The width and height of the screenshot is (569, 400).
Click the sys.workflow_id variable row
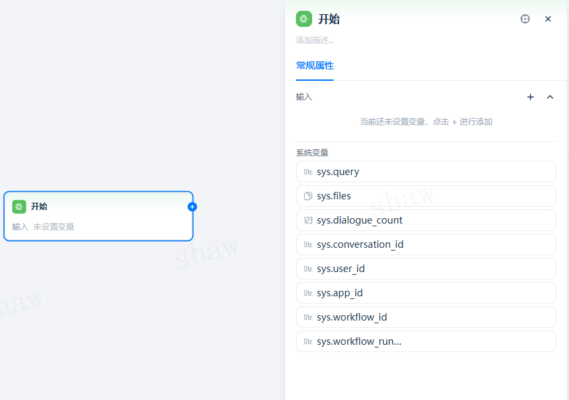(425, 317)
